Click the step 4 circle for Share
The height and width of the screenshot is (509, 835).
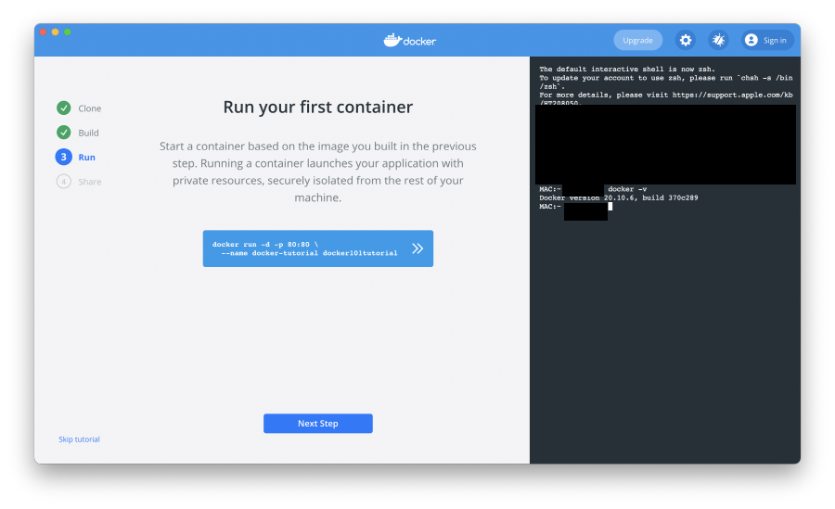[63, 182]
